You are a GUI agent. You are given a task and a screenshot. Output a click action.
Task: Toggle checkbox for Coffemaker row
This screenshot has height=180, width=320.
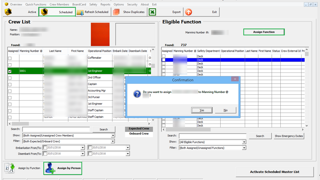(10, 58)
